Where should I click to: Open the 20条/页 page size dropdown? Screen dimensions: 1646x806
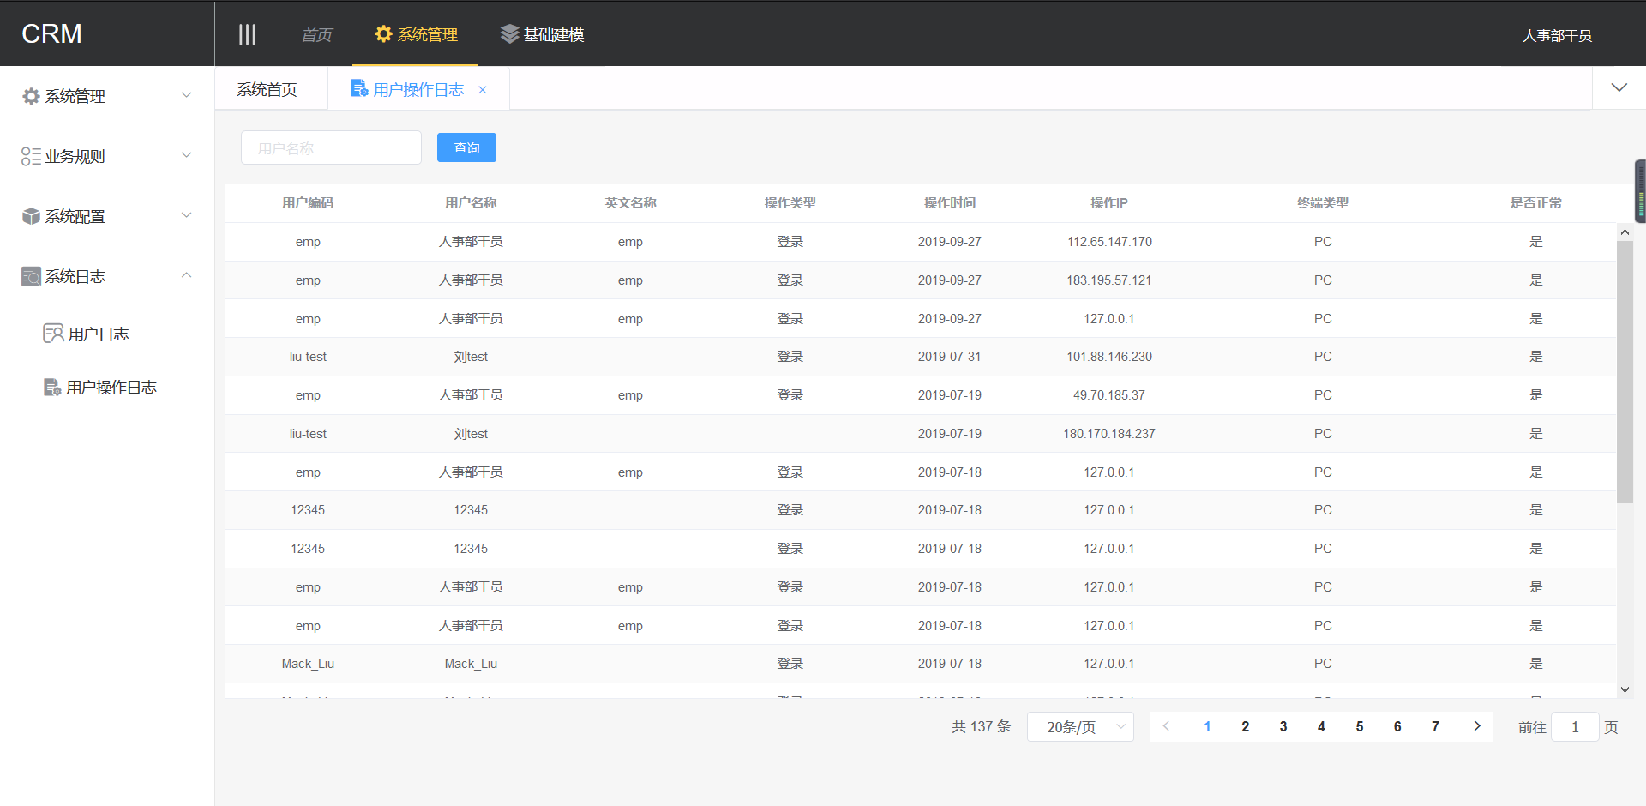1079,727
